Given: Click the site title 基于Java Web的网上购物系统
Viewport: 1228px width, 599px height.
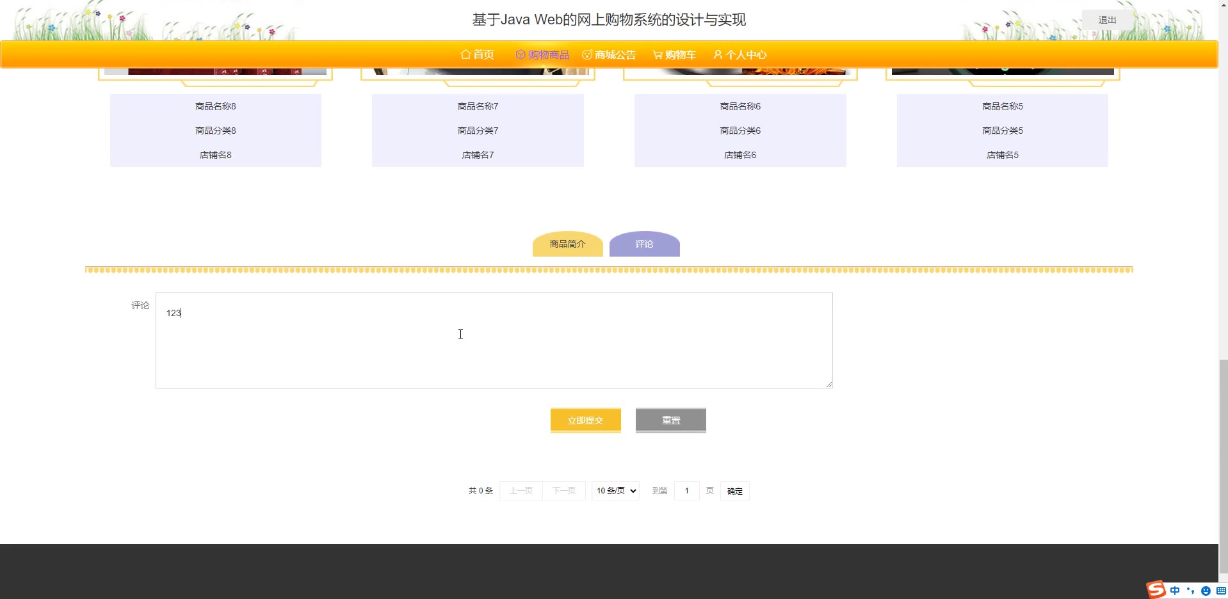Looking at the screenshot, I should (x=609, y=20).
